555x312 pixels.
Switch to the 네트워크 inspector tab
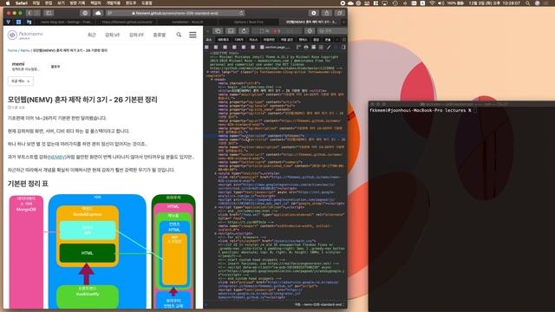tap(223, 40)
